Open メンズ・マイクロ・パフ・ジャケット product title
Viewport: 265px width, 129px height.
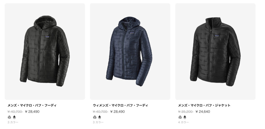click(x=204, y=105)
